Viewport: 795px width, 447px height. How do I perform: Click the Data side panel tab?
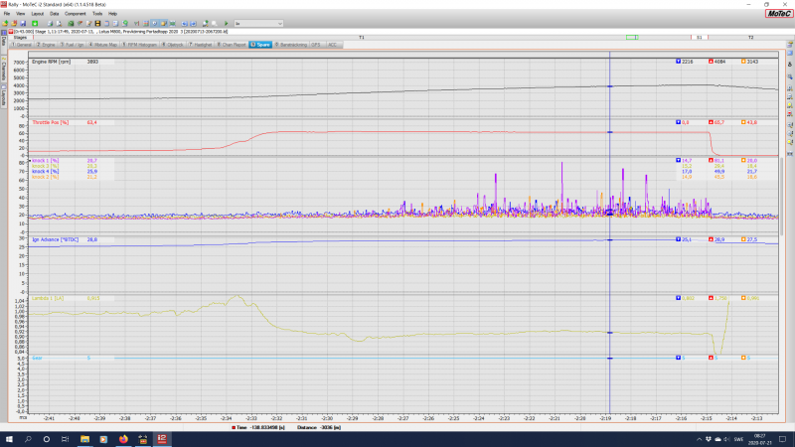pyautogui.click(x=3, y=42)
